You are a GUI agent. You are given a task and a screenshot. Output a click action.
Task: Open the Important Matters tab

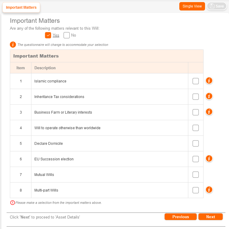pos(21,7)
